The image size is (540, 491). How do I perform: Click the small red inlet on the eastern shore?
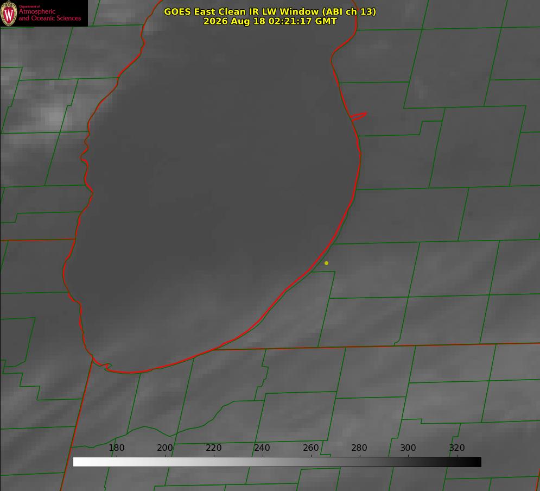358,116
